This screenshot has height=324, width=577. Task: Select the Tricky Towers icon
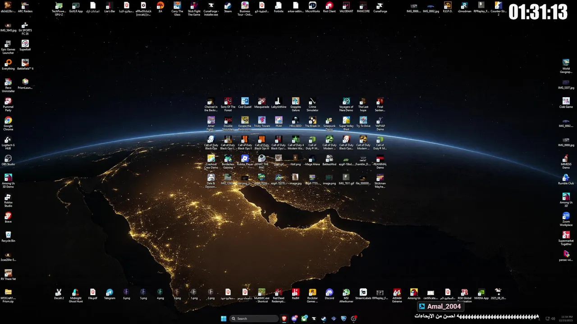(x=261, y=122)
